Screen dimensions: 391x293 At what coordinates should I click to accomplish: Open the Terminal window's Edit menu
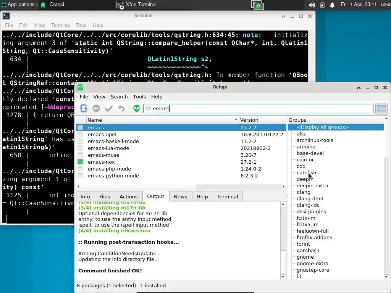click(23, 26)
